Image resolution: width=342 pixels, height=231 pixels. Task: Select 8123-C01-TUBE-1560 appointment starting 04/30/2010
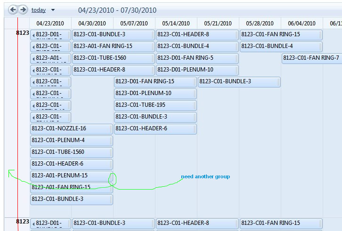pos(114,58)
